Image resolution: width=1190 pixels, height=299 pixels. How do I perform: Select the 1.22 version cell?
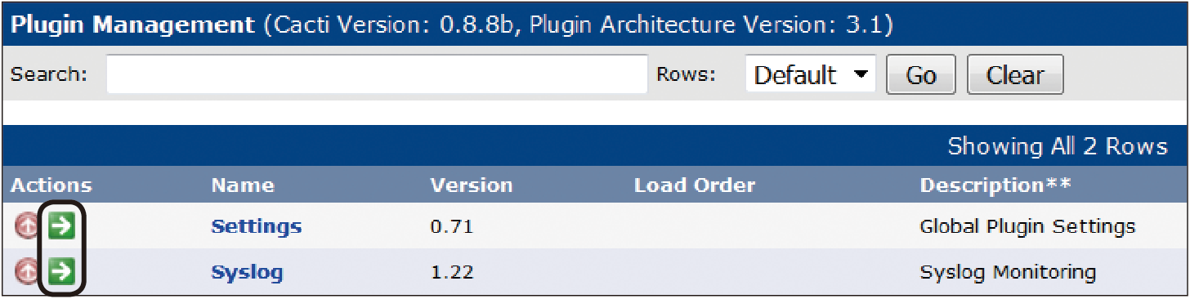click(x=452, y=271)
